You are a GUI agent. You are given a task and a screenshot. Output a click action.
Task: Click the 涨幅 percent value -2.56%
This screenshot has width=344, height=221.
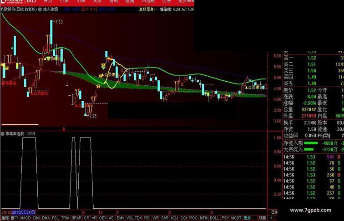point(309,103)
